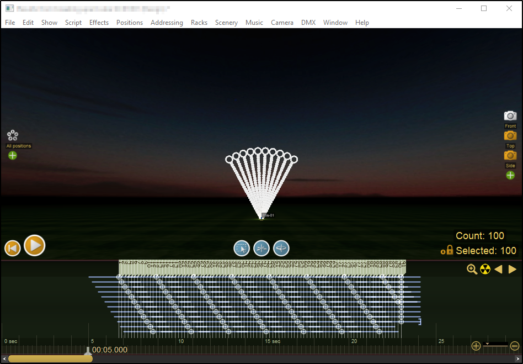Enable the box selection mode tool

pos(242,248)
